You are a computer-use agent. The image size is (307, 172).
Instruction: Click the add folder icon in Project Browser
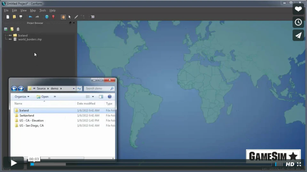point(12,29)
